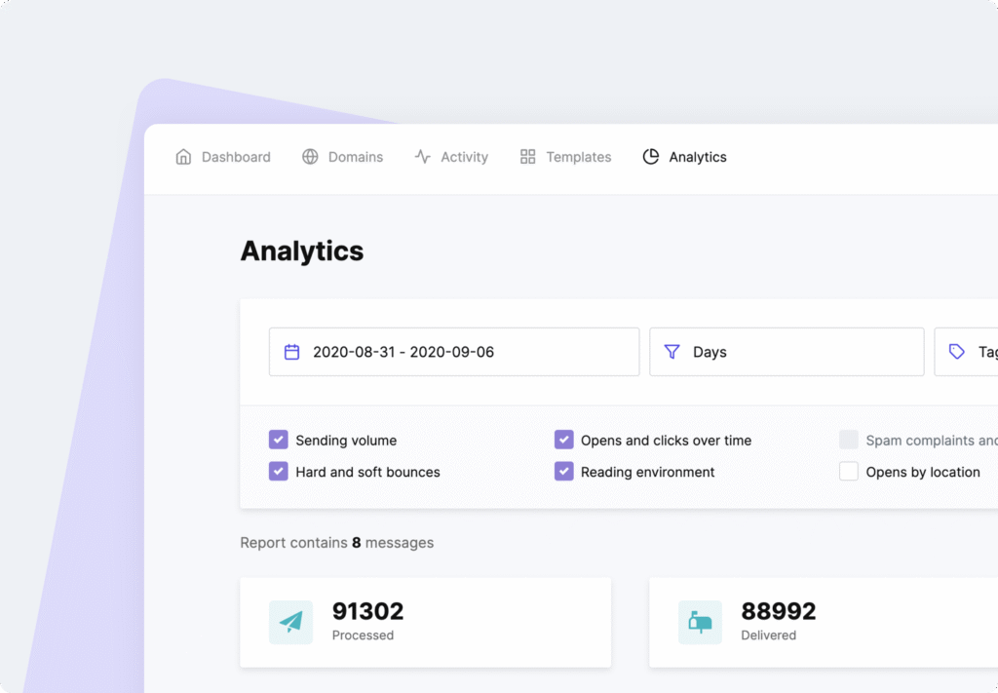998x693 pixels.
Task: Enable the Opens by location checkbox
Action: pos(849,472)
